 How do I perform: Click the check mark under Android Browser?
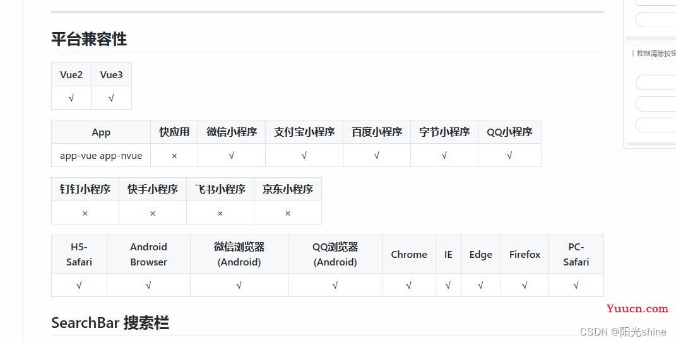click(148, 285)
